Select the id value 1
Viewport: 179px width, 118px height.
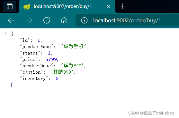pyautogui.click(x=39, y=40)
